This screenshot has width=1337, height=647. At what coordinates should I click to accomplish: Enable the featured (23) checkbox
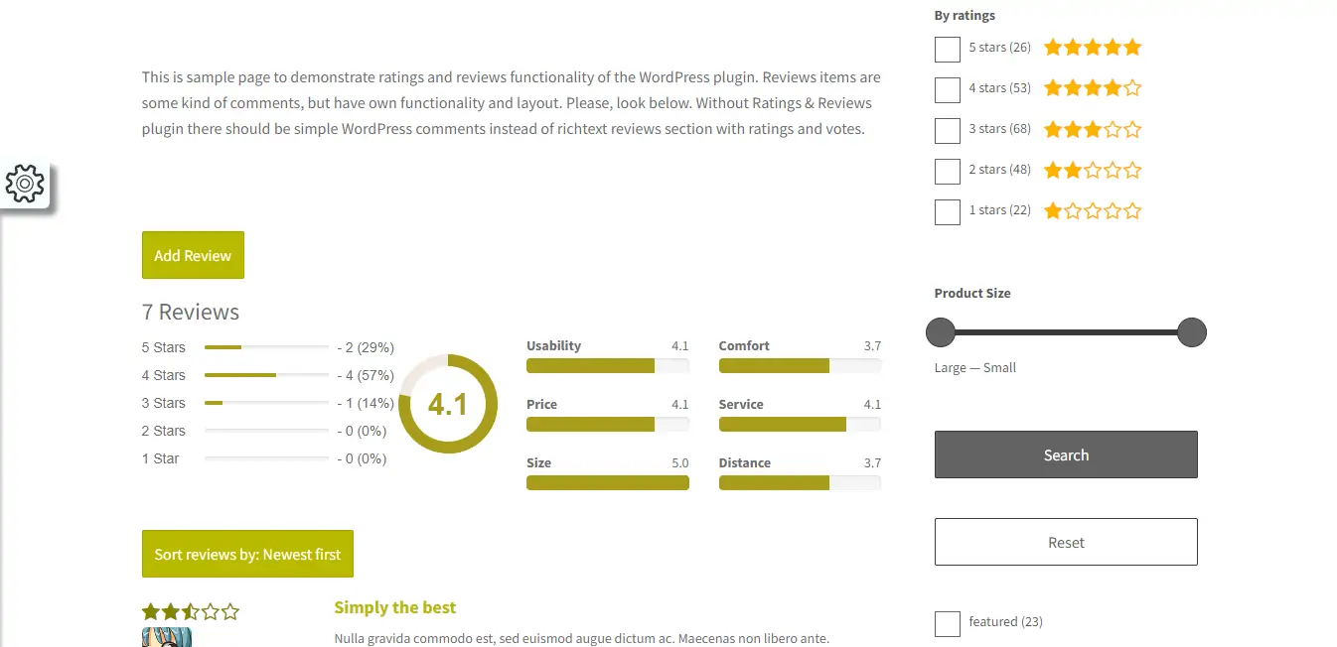[947, 623]
